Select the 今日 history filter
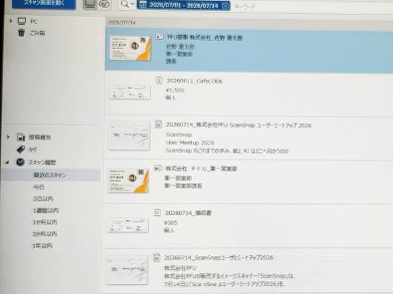Viewport: 393px width, 294px height. coord(39,187)
